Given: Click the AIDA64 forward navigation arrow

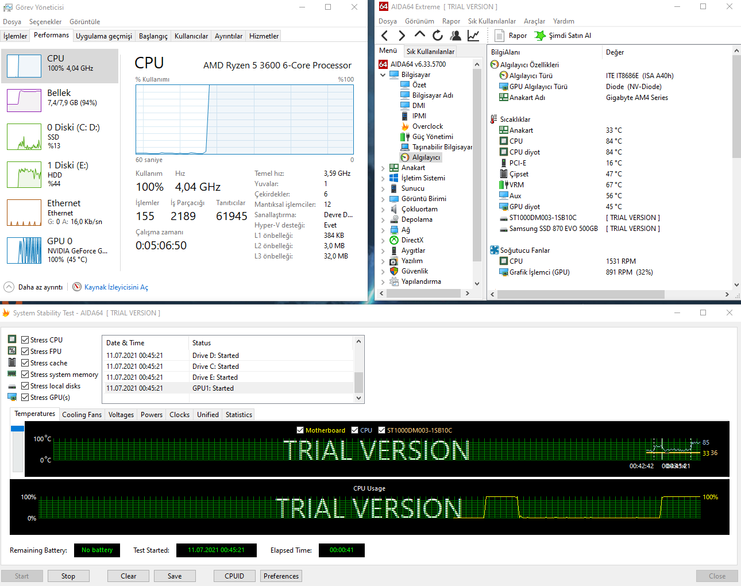Looking at the screenshot, I should coord(402,36).
